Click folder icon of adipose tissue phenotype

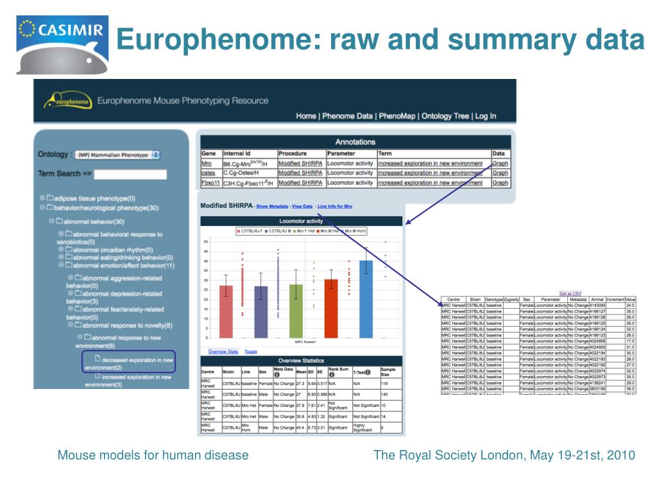point(50,198)
